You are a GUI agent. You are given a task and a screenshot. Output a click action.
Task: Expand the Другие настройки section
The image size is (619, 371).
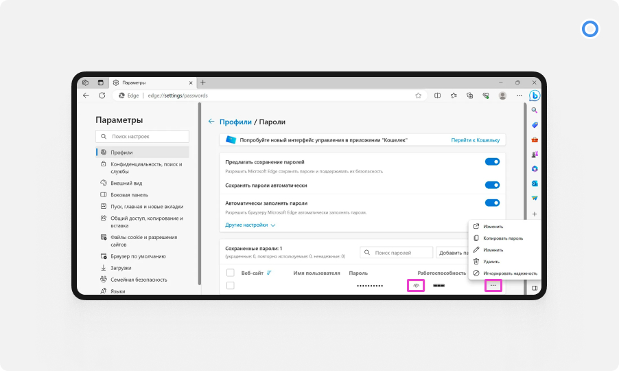(250, 225)
